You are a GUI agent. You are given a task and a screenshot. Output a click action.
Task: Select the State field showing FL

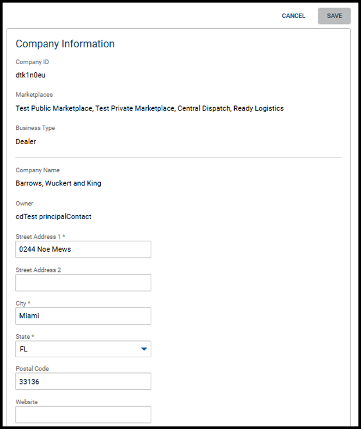pos(76,349)
